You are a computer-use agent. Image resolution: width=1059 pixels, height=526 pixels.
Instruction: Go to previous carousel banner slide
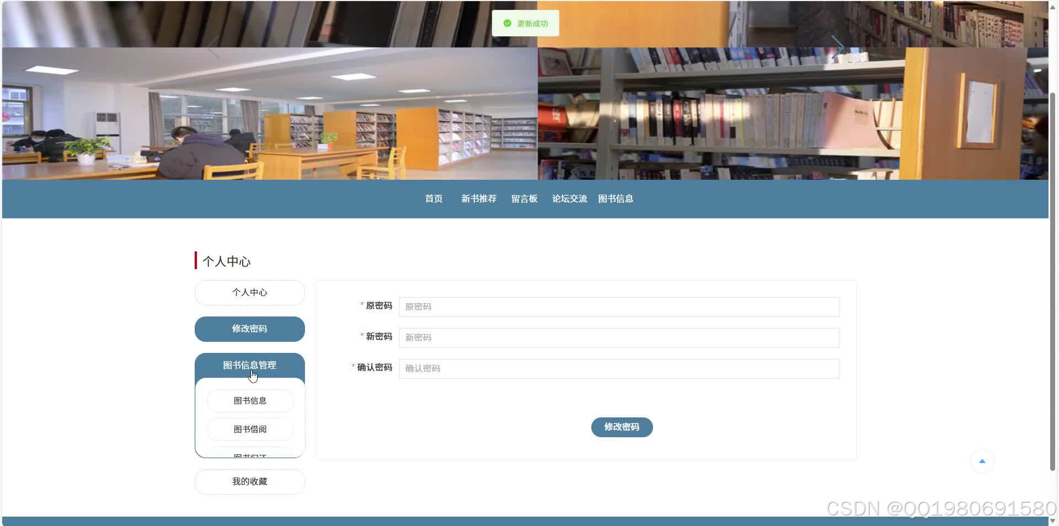213,47
